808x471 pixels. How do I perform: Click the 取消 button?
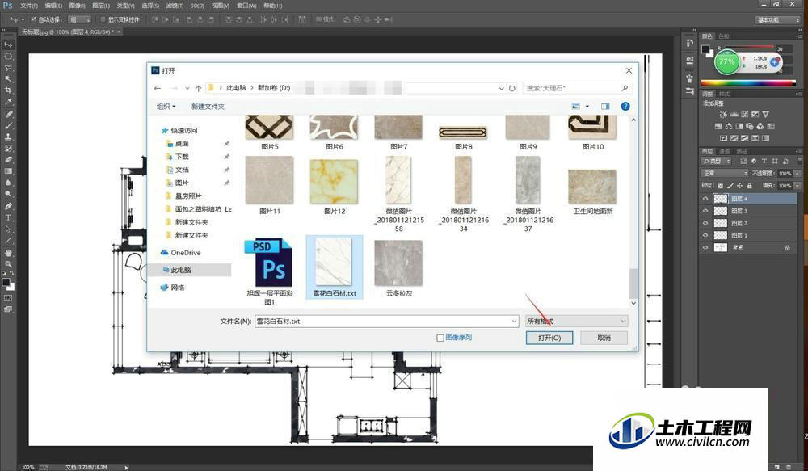[x=604, y=338]
